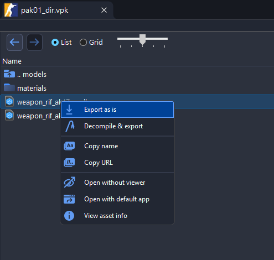
Task: Click the Name column header
Action: pyautogui.click(x=12, y=61)
